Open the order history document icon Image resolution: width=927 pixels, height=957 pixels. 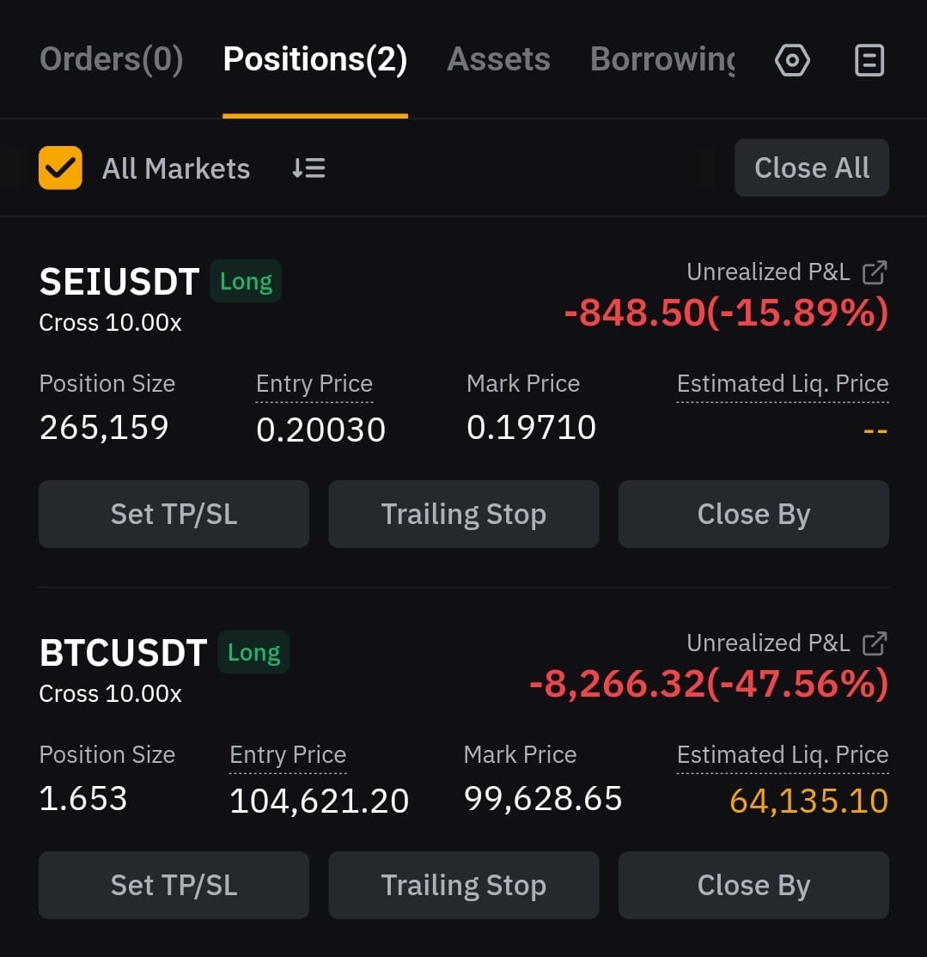point(869,60)
